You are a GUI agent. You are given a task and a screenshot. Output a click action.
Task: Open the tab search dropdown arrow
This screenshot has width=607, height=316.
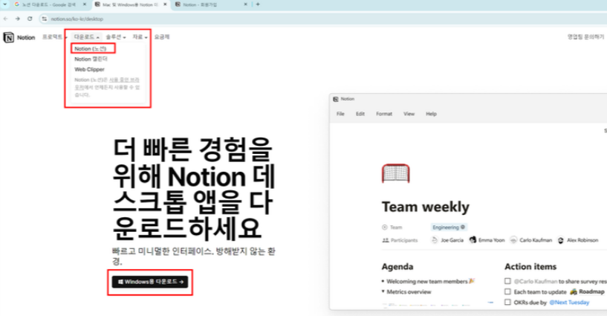pos(4,4)
